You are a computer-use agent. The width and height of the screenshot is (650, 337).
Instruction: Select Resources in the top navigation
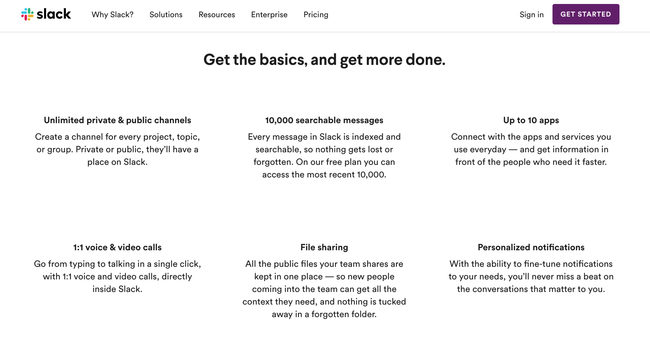click(x=217, y=15)
